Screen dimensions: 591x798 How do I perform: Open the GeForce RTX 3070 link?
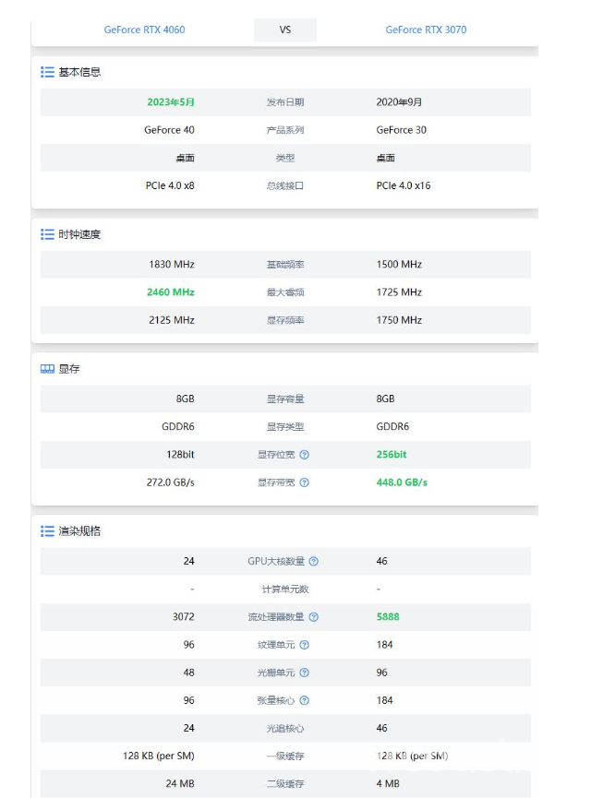[426, 30]
